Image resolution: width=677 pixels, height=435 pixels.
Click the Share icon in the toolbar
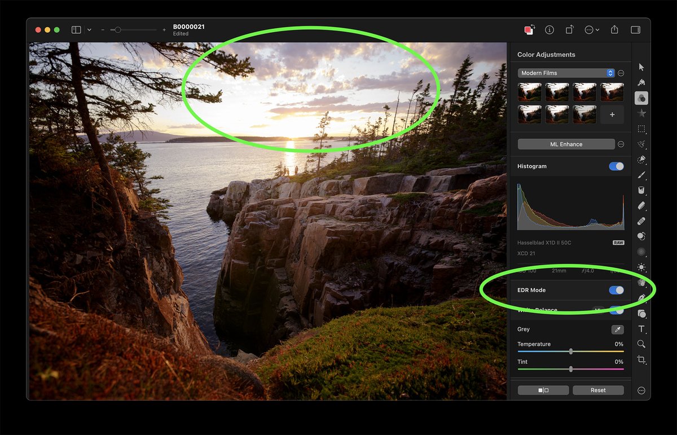pos(614,29)
